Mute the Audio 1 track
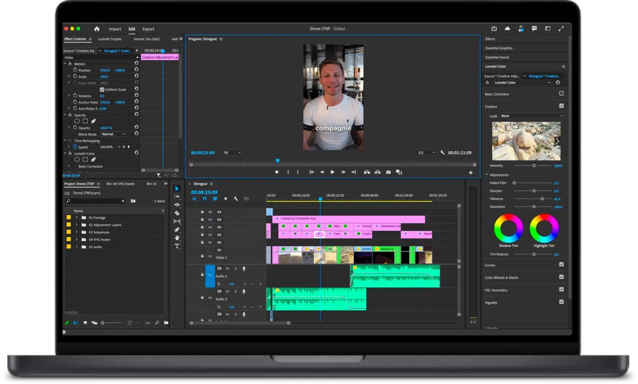Image resolution: width=638 pixels, height=384 pixels. 227,269
